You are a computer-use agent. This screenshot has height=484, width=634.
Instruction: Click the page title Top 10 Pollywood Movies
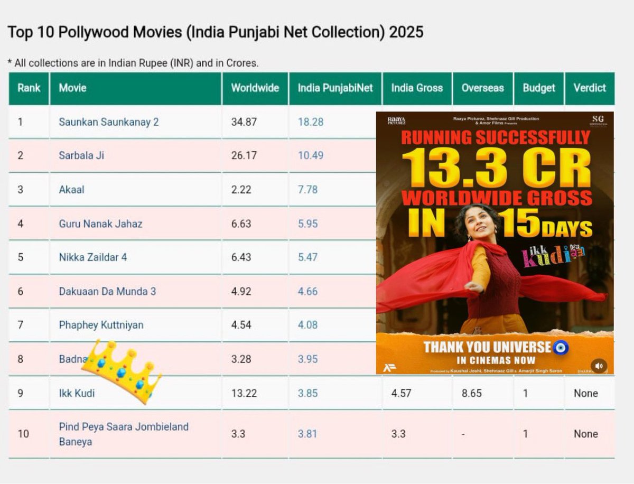coord(216,32)
